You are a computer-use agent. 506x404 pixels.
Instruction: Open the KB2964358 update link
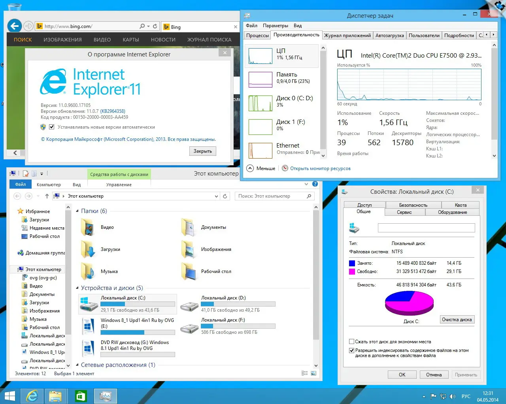(x=113, y=111)
